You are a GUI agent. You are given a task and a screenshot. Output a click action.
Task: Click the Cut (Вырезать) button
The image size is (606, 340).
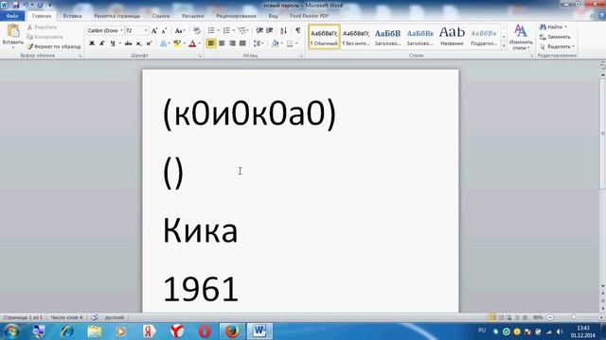42,27
